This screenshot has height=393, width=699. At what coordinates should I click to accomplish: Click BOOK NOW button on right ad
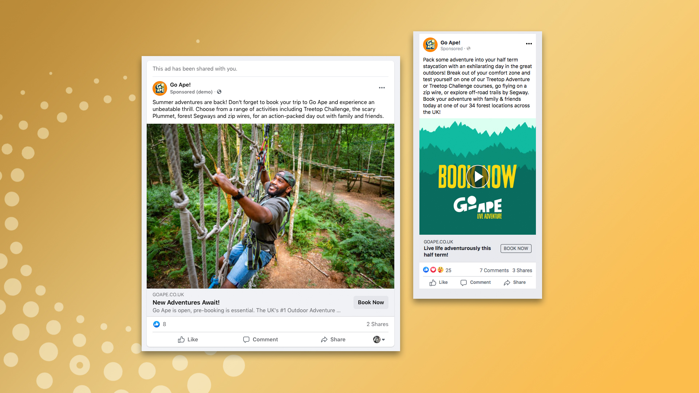pyautogui.click(x=516, y=249)
